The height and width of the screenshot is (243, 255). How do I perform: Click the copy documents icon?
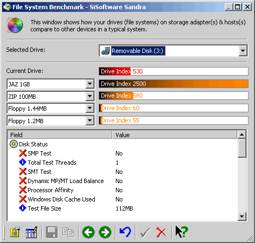tap(68, 232)
